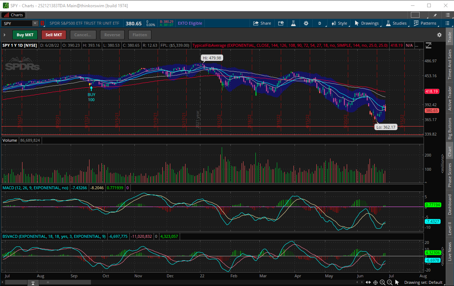Expand the trade buttons panel chevron
454x286 pixels.
click(x=4, y=35)
